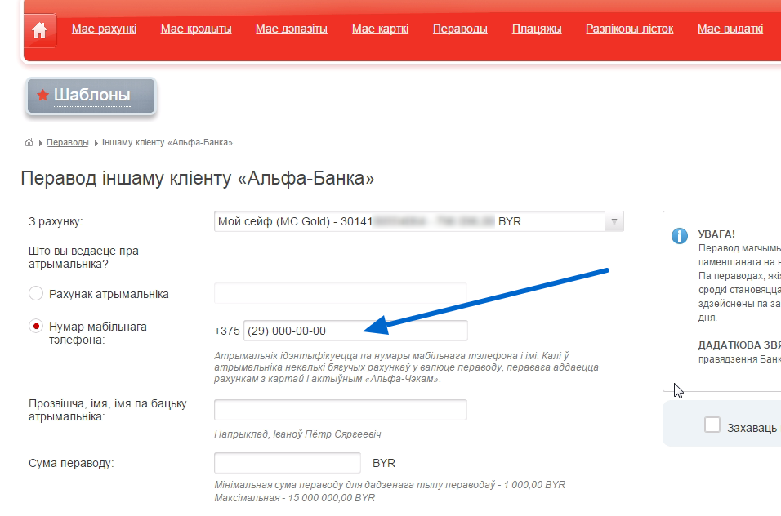Image resolution: width=781 pixels, height=516 pixels.
Task: Click the Переводы breadcrumb link
Action: coord(68,143)
